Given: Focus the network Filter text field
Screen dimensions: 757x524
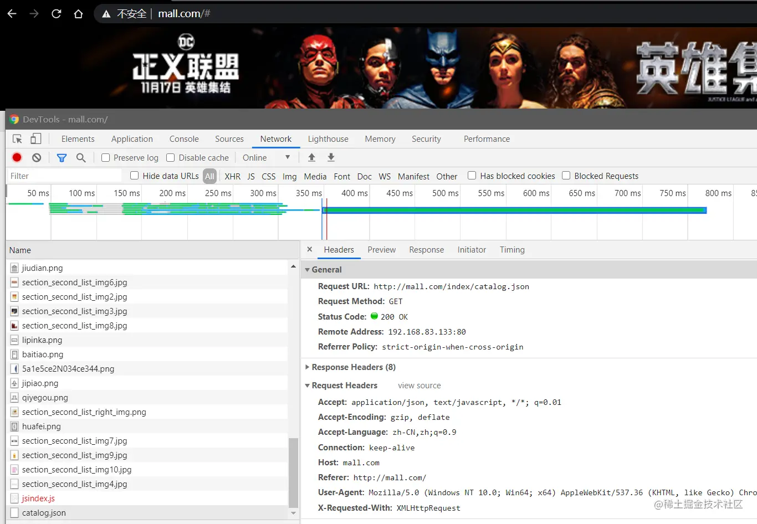Looking at the screenshot, I should point(64,176).
